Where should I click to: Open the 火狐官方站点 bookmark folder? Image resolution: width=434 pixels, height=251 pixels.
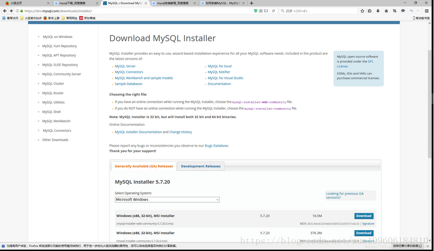tap(31, 18)
